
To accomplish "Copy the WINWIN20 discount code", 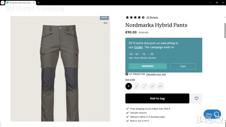I will click(x=183, y=66).
